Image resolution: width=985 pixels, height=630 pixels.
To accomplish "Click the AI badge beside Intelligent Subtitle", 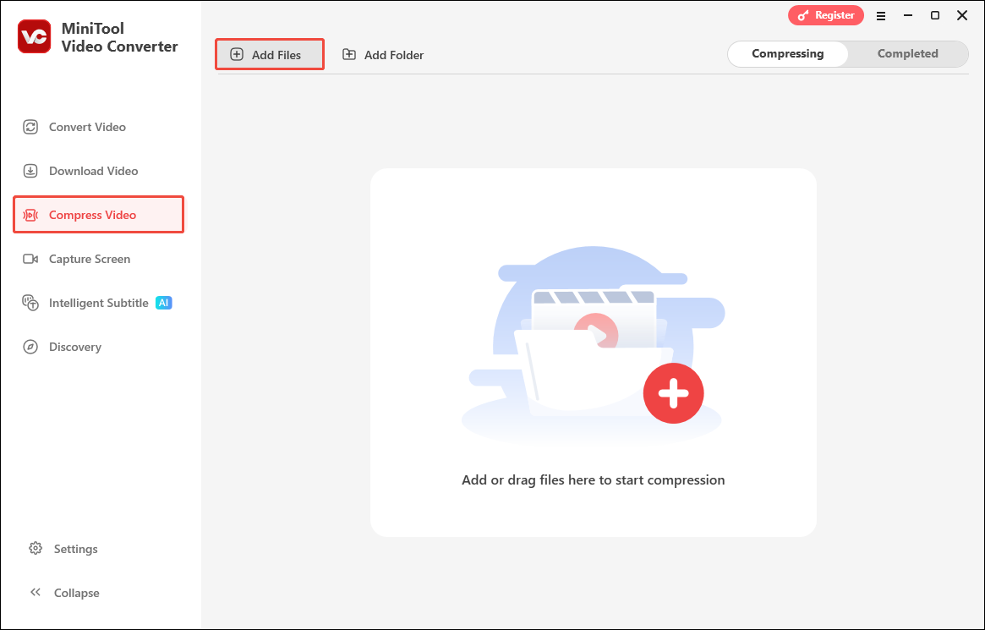I will click(x=163, y=302).
